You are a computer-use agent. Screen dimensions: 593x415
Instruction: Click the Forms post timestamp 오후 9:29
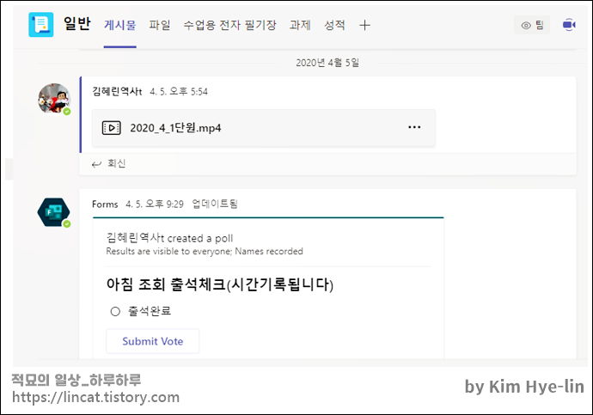155,204
